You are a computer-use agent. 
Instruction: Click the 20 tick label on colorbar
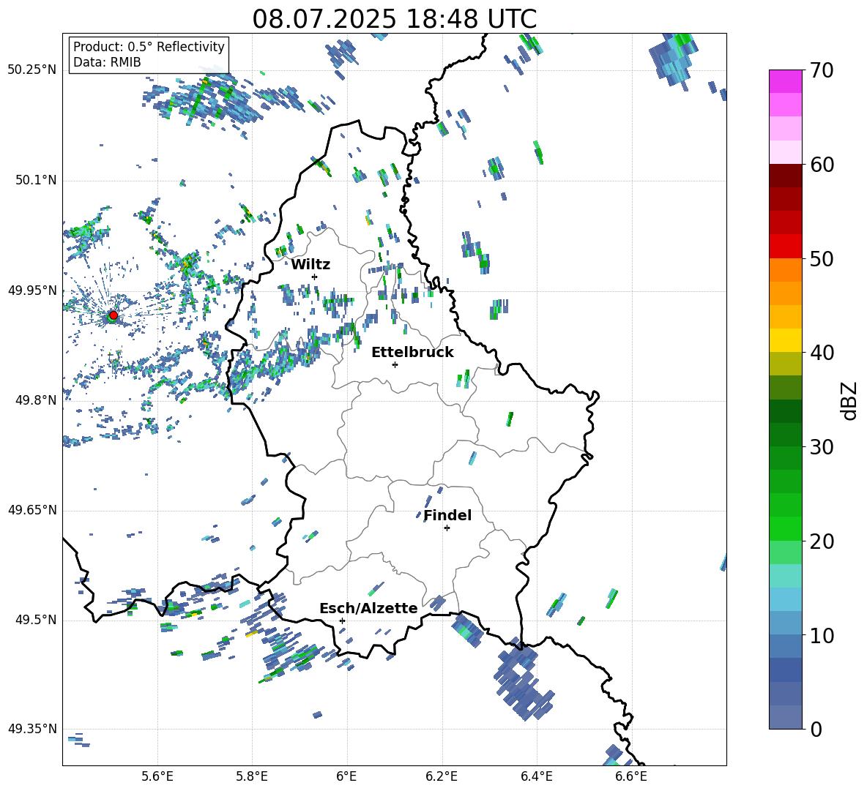(x=822, y=541)
